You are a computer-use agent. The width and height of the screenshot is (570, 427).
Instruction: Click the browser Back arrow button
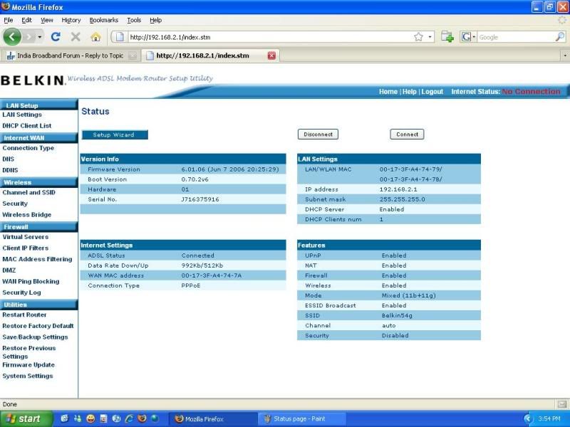point(12,36)
